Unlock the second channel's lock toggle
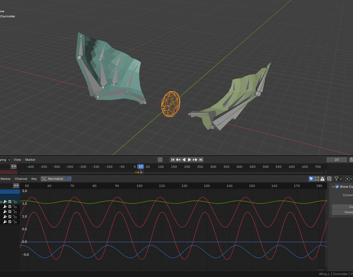This screenshot has width=353, height=277. coord(15,206)
